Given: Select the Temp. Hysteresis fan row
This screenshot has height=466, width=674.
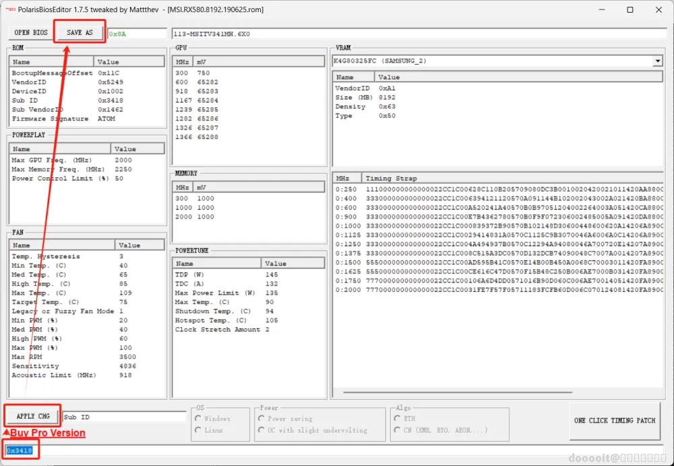Looking at the screenshot, I should click(x=86, y=256).
